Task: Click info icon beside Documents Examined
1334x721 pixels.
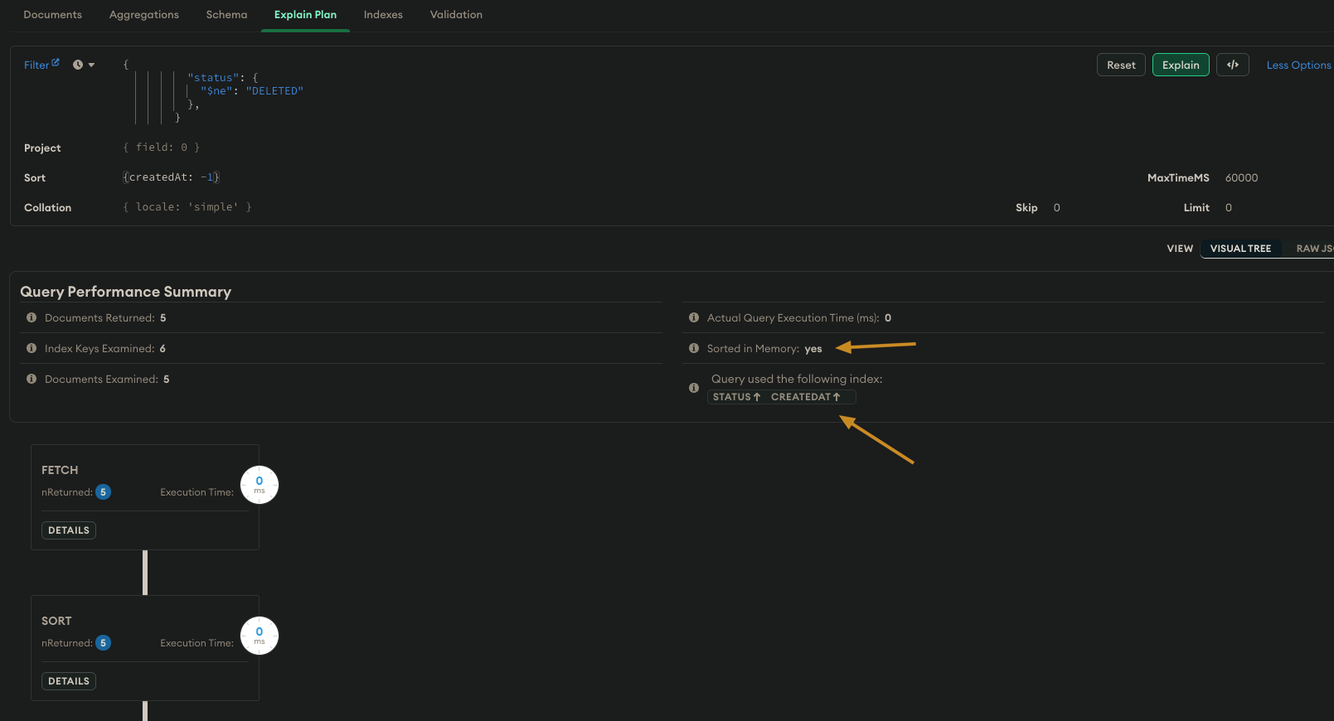Action: click(x=32, y=379)
